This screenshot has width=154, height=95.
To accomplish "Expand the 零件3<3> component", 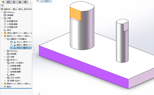I will (2, 84).
